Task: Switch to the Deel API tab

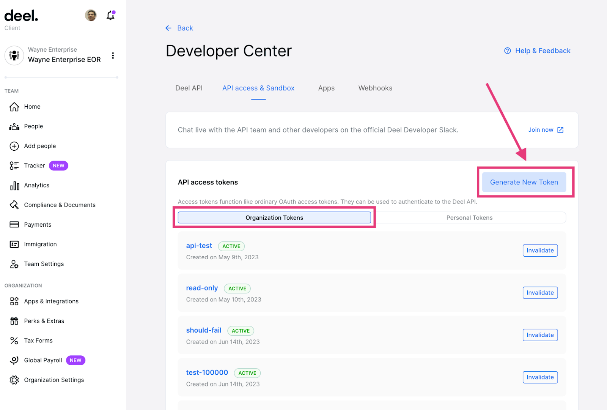Action: (189, 88)
